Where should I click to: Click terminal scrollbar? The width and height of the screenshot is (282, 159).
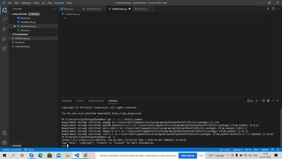(281, 128)
